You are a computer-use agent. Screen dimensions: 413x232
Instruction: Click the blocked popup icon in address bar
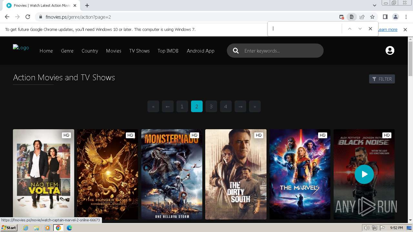(x=341, y=17)
